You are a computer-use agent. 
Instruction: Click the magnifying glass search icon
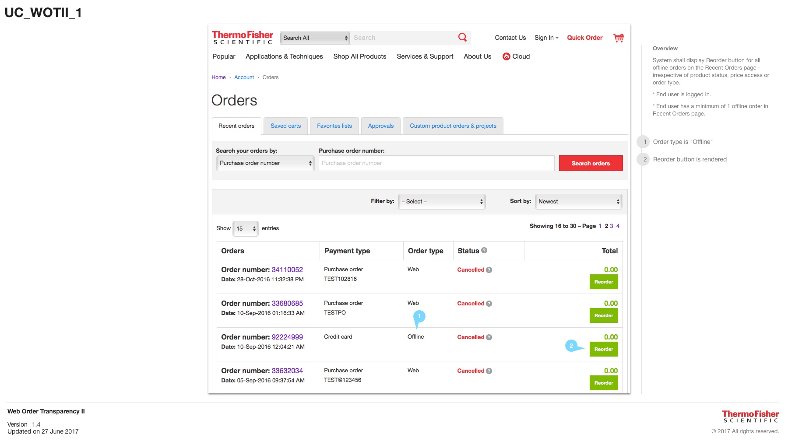coord(462,38)
